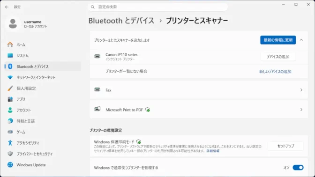Collapse the add printer section chevron
Image resolution: width=315 pixels, height=177 pixels.
pos(301,40)
